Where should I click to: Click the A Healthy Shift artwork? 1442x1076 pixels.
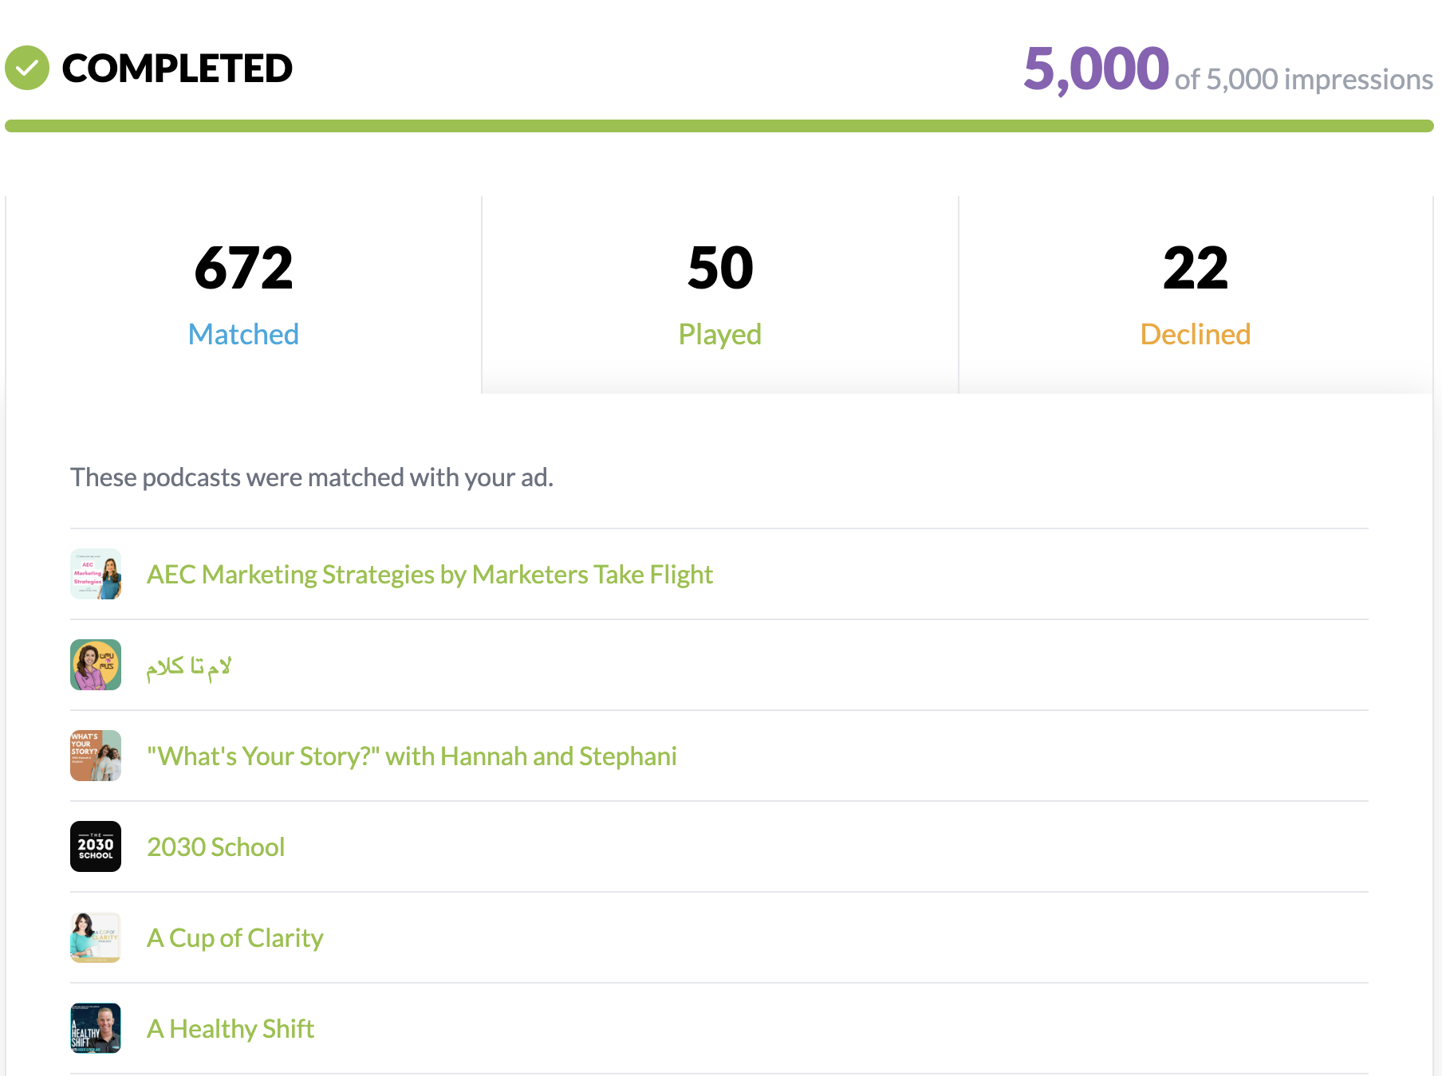tap(95, 1028)
